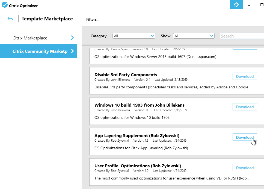Click 'The most commonly used optimizations' description

click(172, 178)
